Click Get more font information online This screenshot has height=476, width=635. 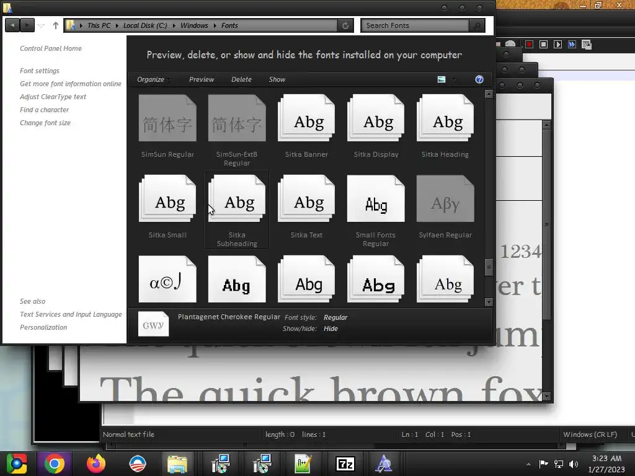71,84
